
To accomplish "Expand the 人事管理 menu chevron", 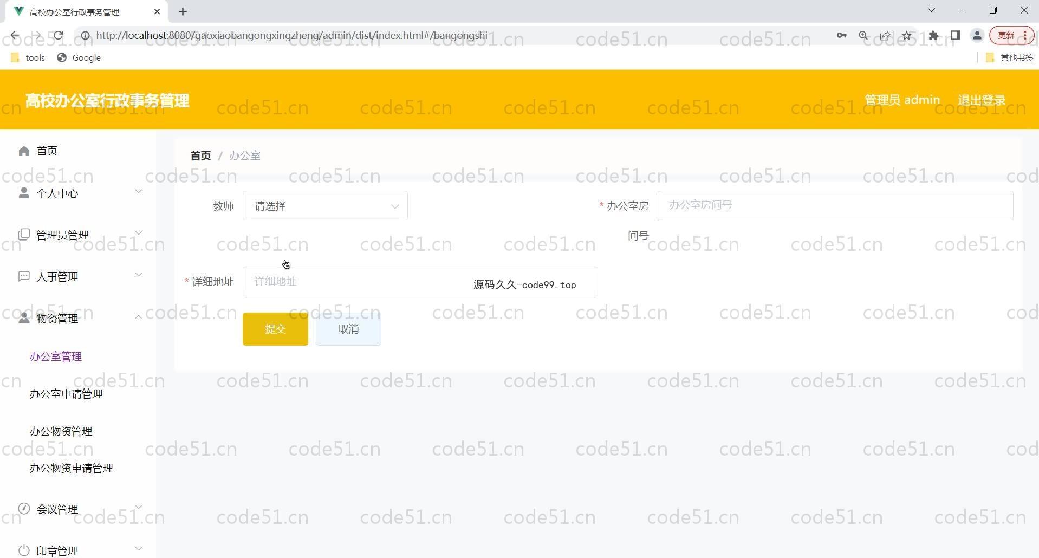I will [139, 275].
